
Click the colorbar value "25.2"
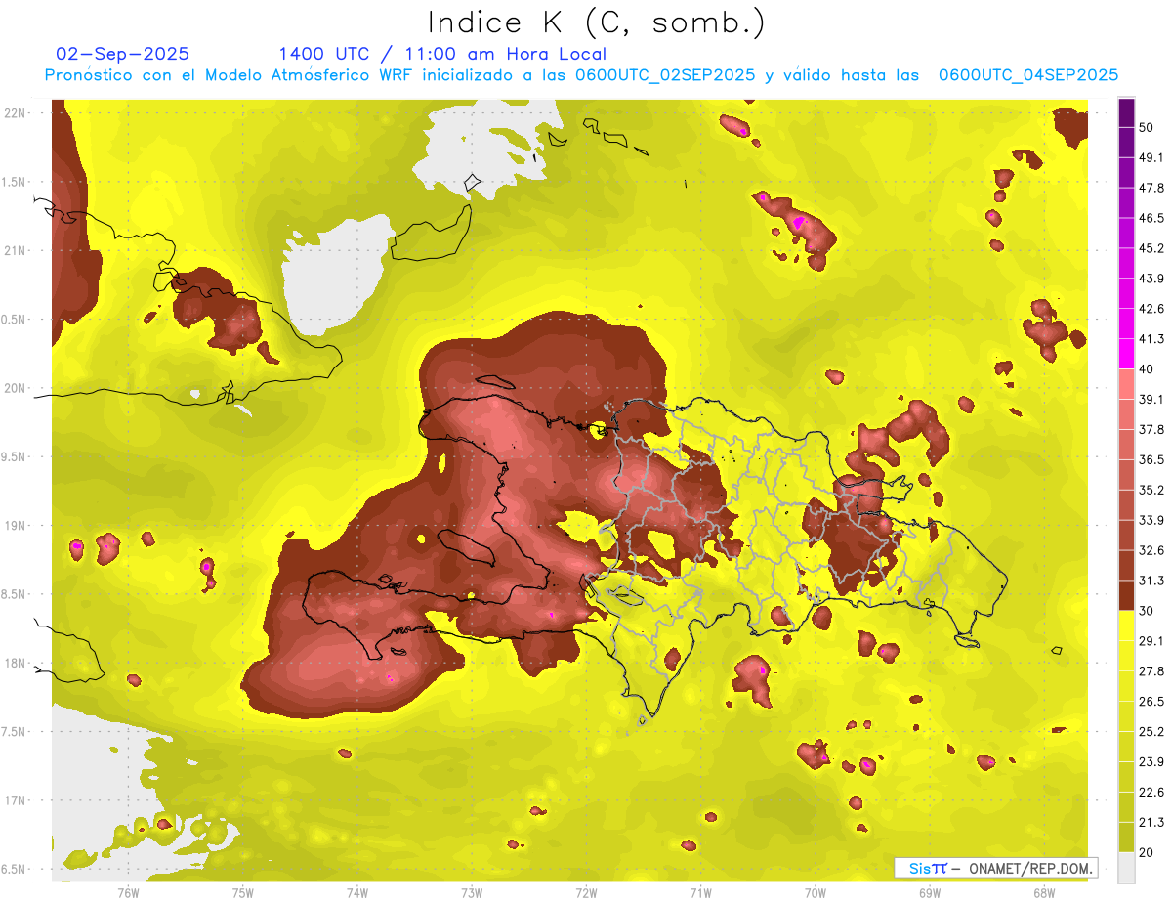pyautogui.click(x=1151, y=732)
